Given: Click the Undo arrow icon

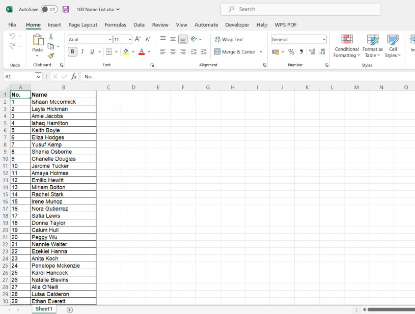Looking at the screenshot, I should click(x=12, y=36).
